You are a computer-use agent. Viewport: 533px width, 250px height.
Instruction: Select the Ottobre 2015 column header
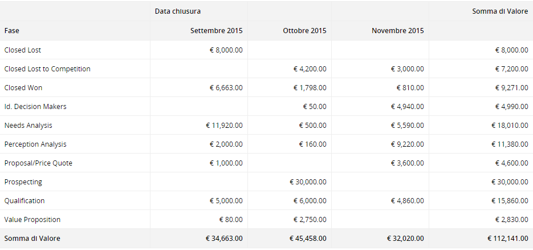click(x=304, y=31)
